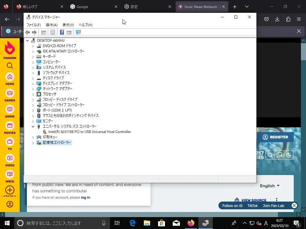This screenshot has width=306, height=229.
Task: Click the user profile icon in Fandom sidebar
Action: click(10, 204)
